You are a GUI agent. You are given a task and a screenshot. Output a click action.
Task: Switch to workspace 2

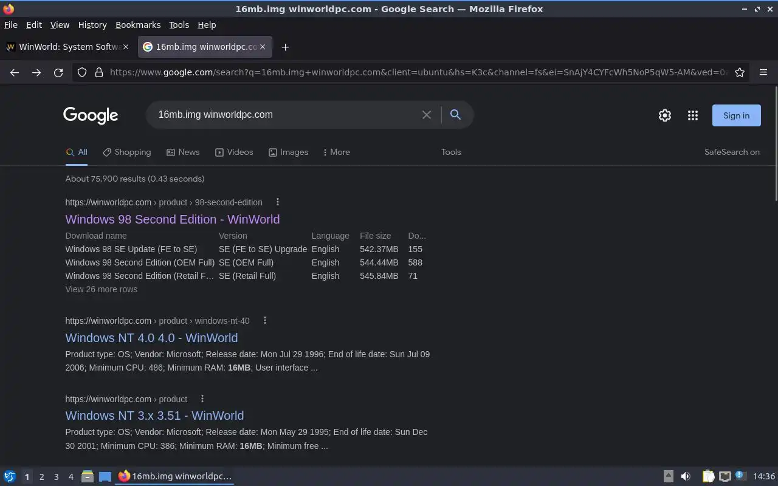[41, 477]
